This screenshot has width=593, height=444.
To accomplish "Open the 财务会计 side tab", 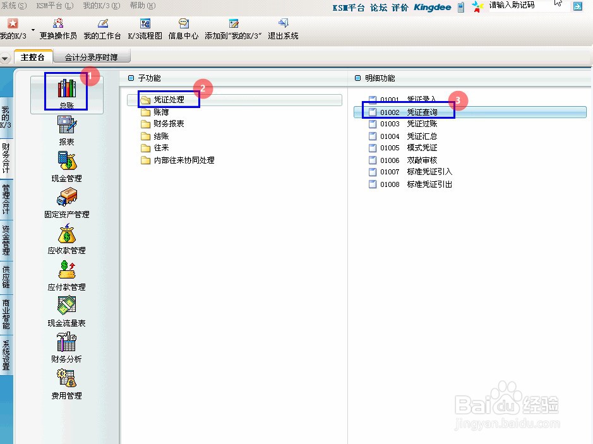I will pos(6,158).
